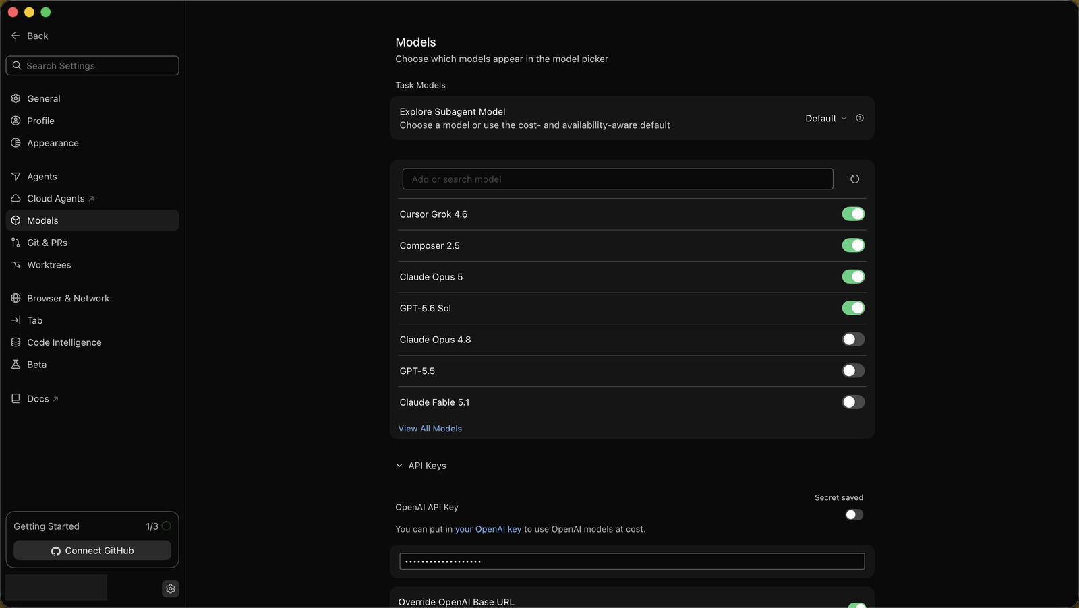
Task: Click the 'GPT-5.6 Sol' model name
Action: click(x=426, y=308)
